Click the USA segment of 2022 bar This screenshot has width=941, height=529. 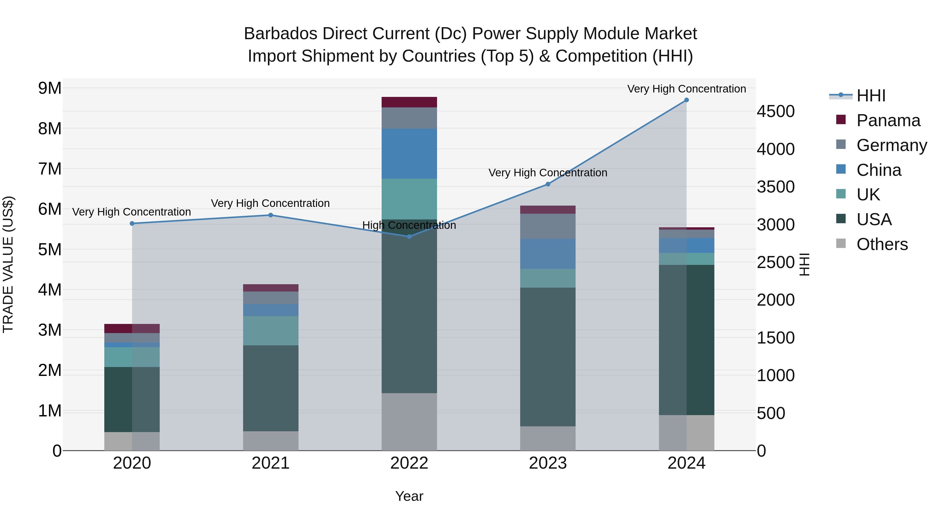[409, 306]
